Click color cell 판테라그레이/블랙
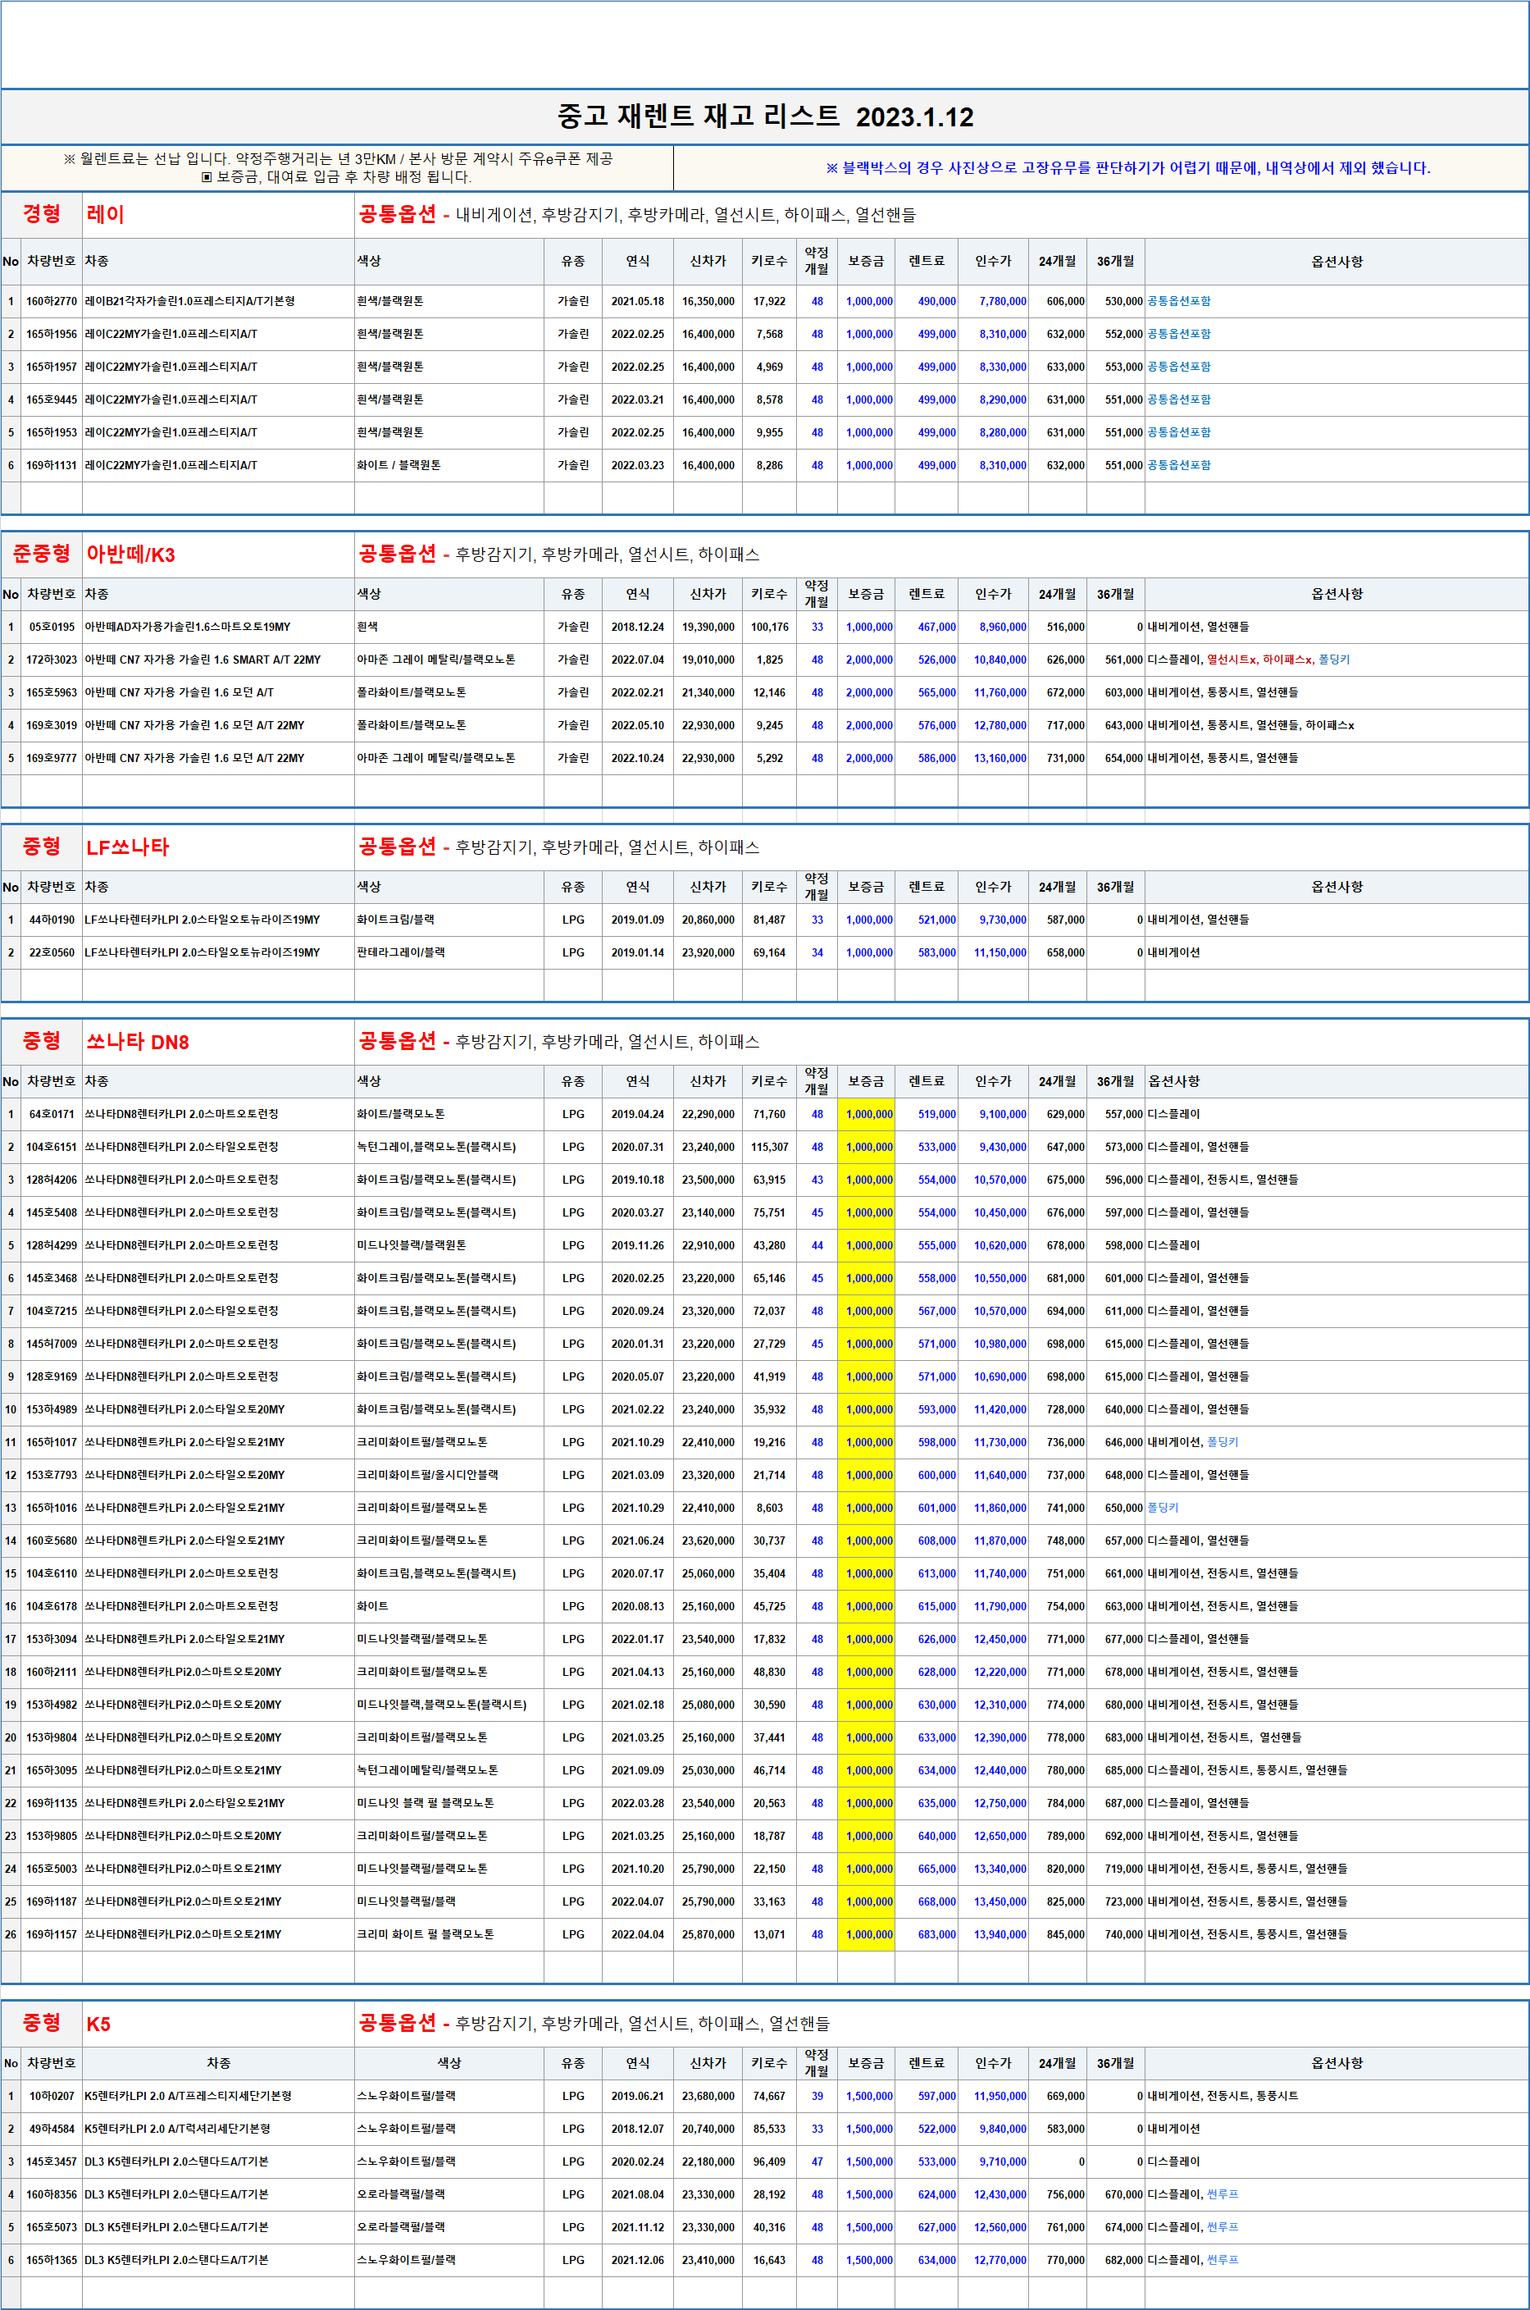Viewport: 1530px width, 2310px height. coord(401,952)
